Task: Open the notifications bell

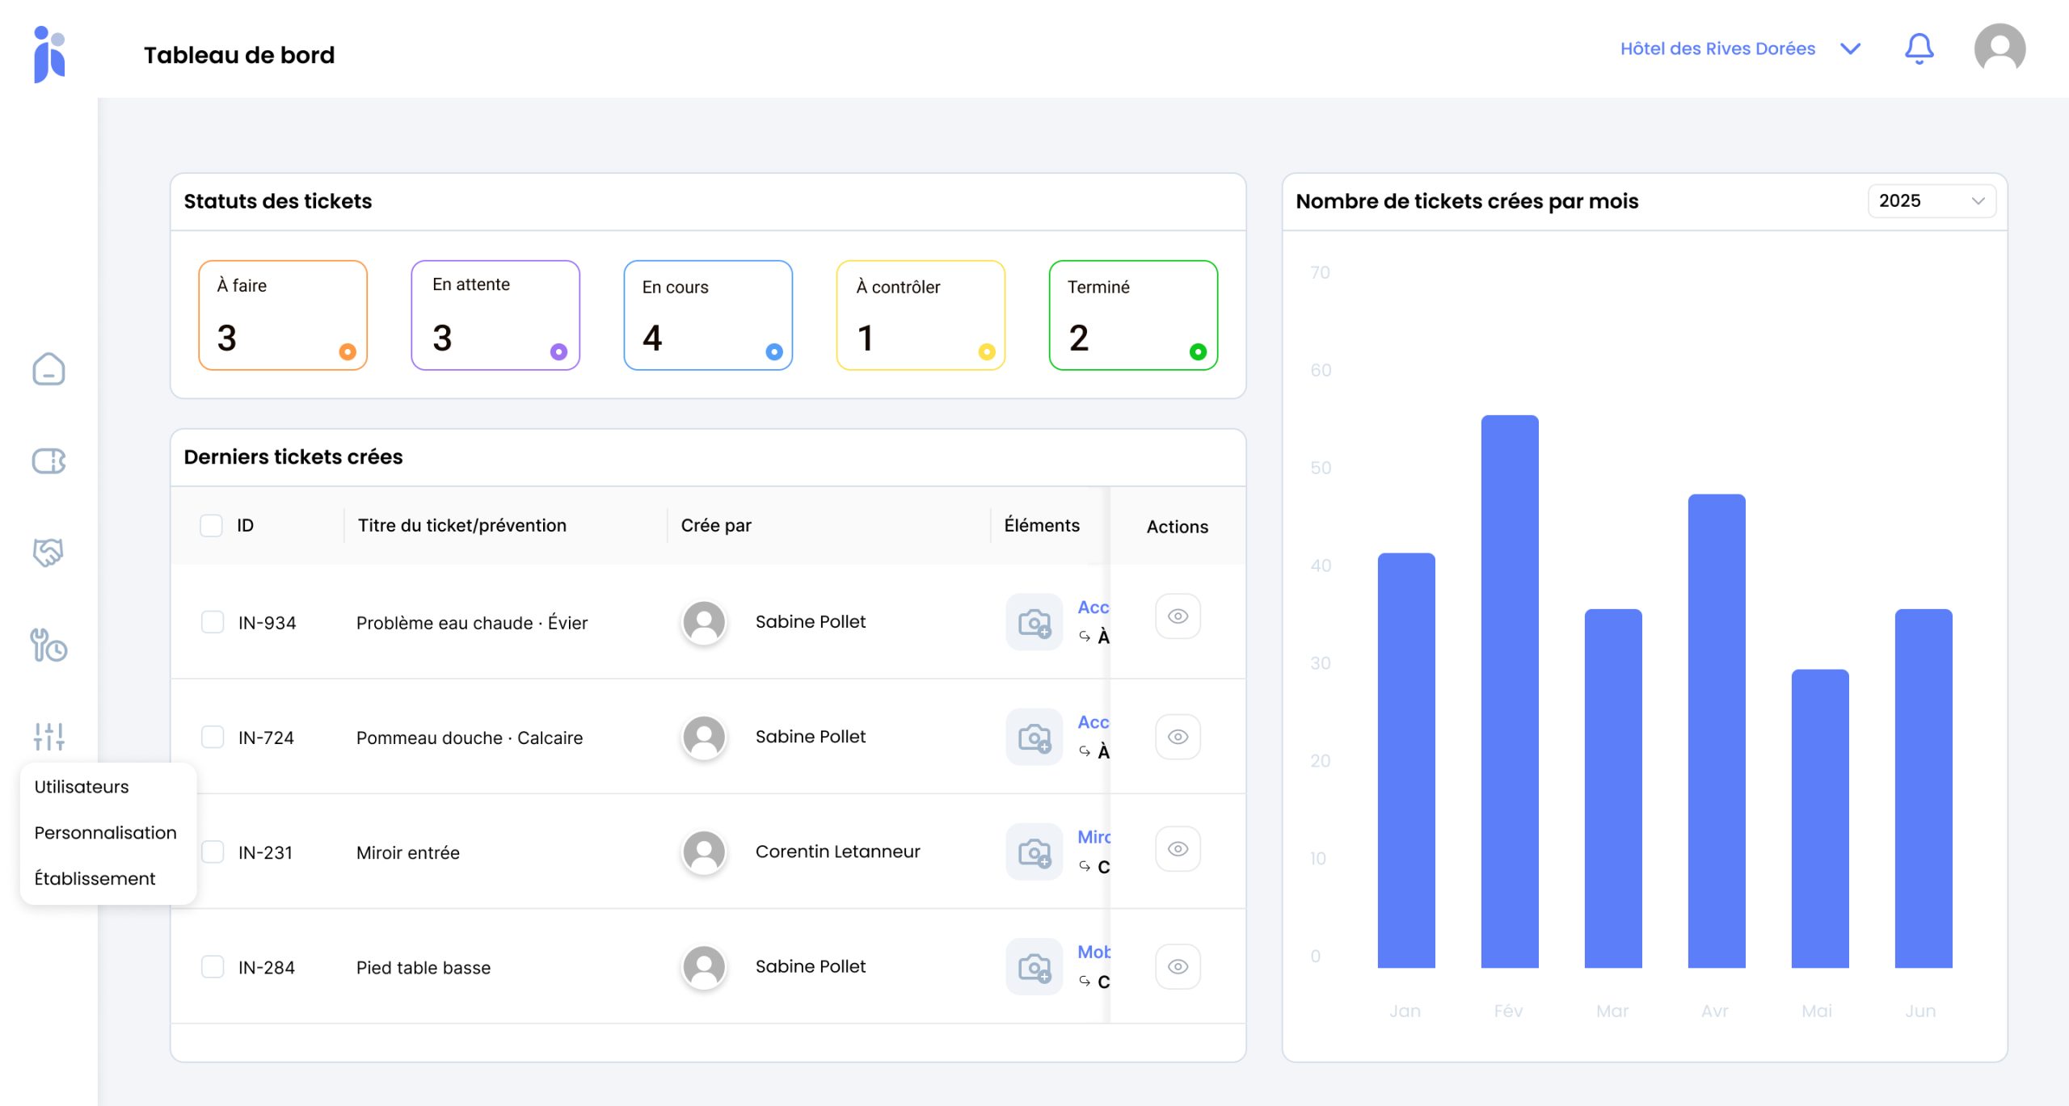Action: click(1919, 49)
